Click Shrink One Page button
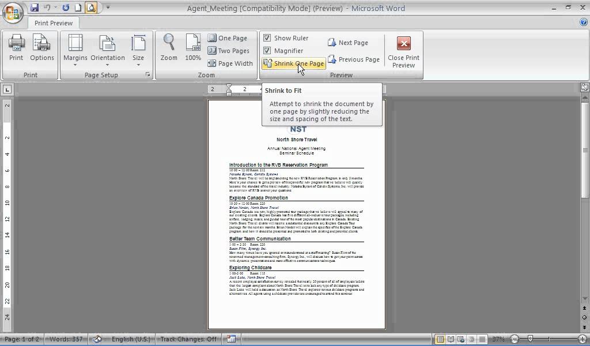590x346 pixels. tap(294, 63)
